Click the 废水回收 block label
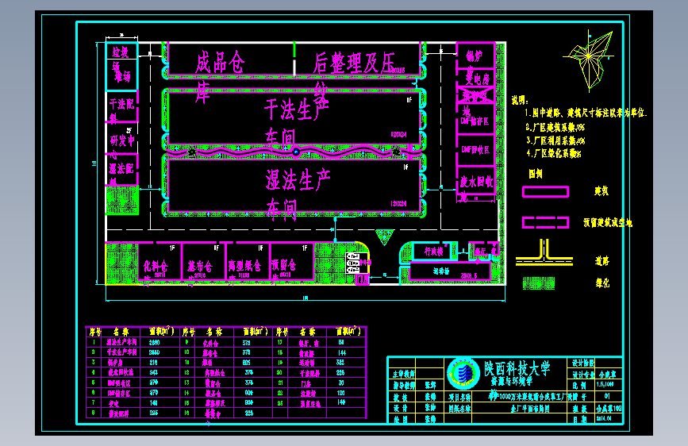The width and height of the screenshot is (688, 446). [476, 181]
